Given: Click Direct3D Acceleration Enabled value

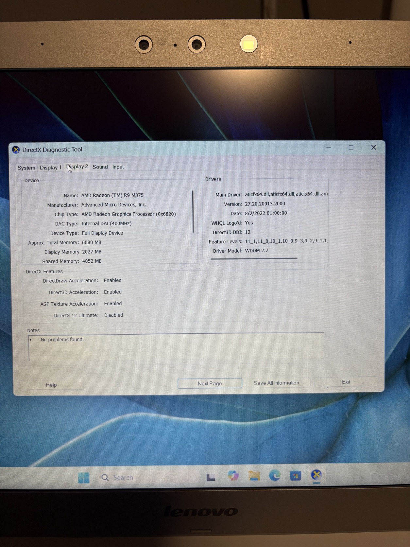Looking at the screenshot, I should pyautogui.click(x=113, y=292).
